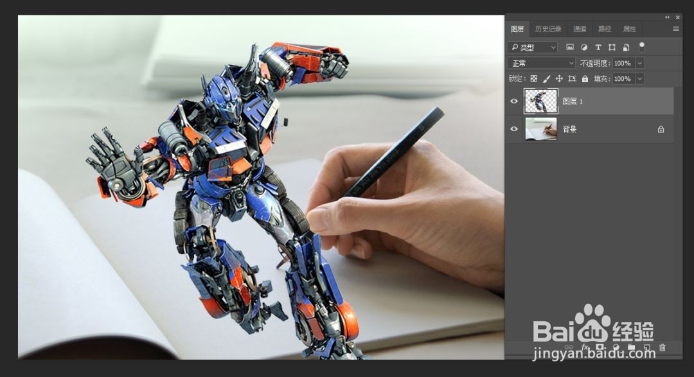Add layer mask icon at panel bottom
This screenshot has height=377, width=694.
coord(600,347)
